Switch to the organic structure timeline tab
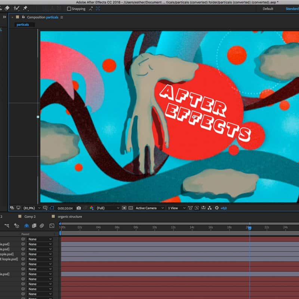Image resolution: width=299 pixels, height=299 pixels. click(70, 217)
